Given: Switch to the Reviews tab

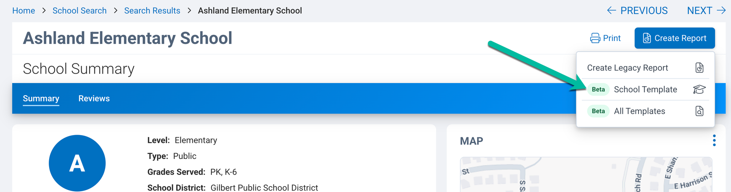Looking at the screenshot, I should 94,99.
